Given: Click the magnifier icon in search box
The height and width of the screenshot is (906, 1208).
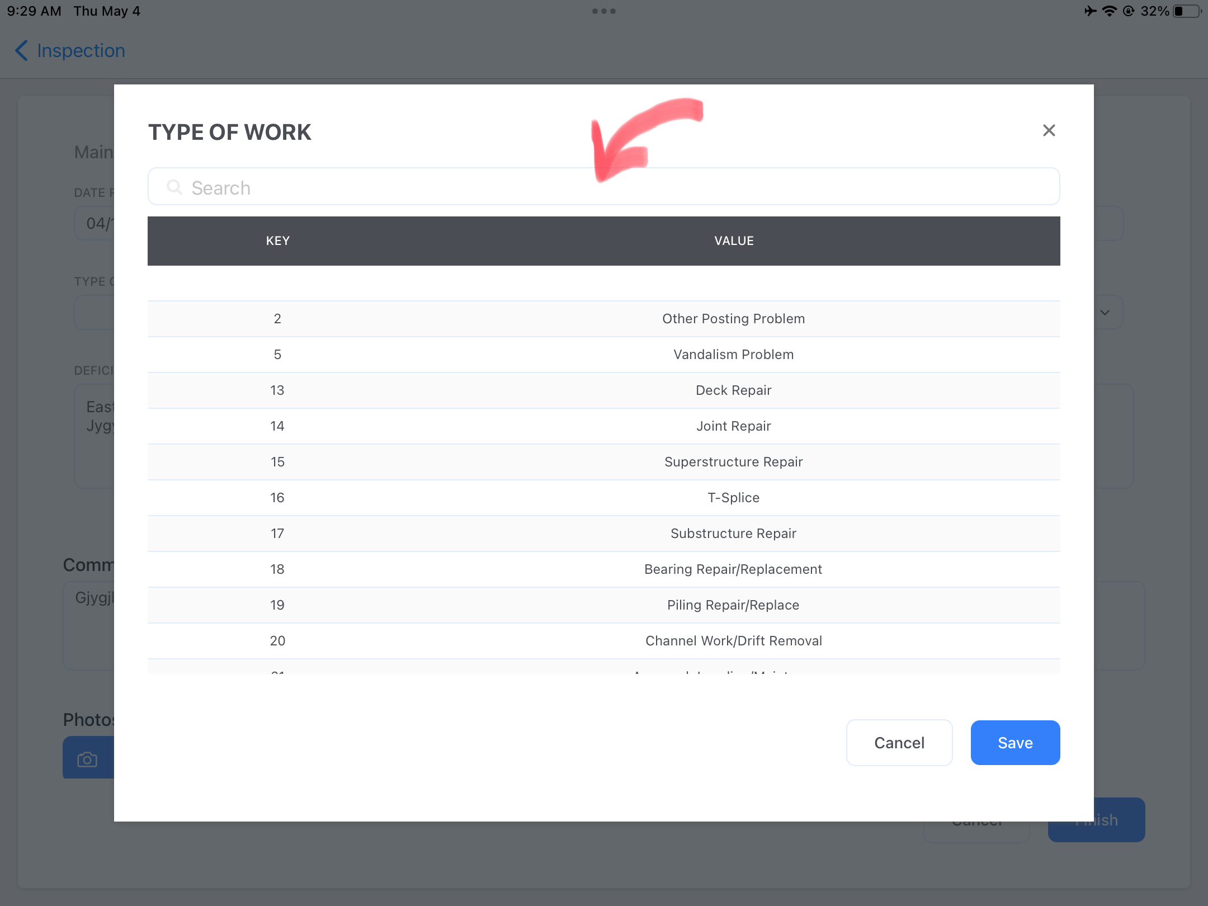Looking at the screenshot, I should tap(174, 187).
